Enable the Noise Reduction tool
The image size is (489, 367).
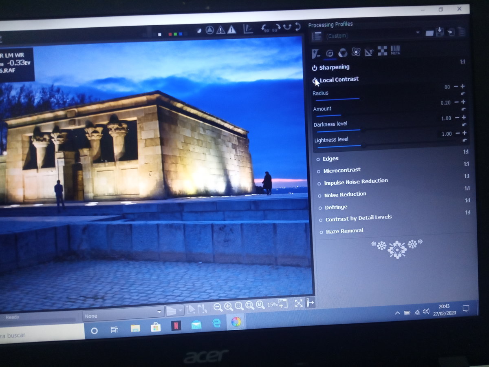click(x=319, y=196)
